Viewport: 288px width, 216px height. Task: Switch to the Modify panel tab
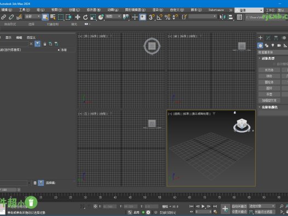pyautogui.click(x=268, y=38)
